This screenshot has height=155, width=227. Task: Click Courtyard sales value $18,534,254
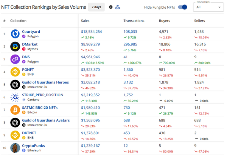91,32
